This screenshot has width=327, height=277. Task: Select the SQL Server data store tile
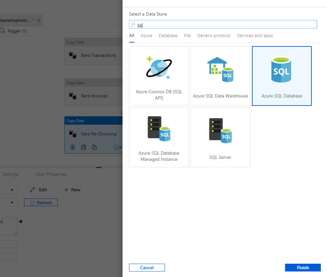pyautogui.click(x=220, y=137)
